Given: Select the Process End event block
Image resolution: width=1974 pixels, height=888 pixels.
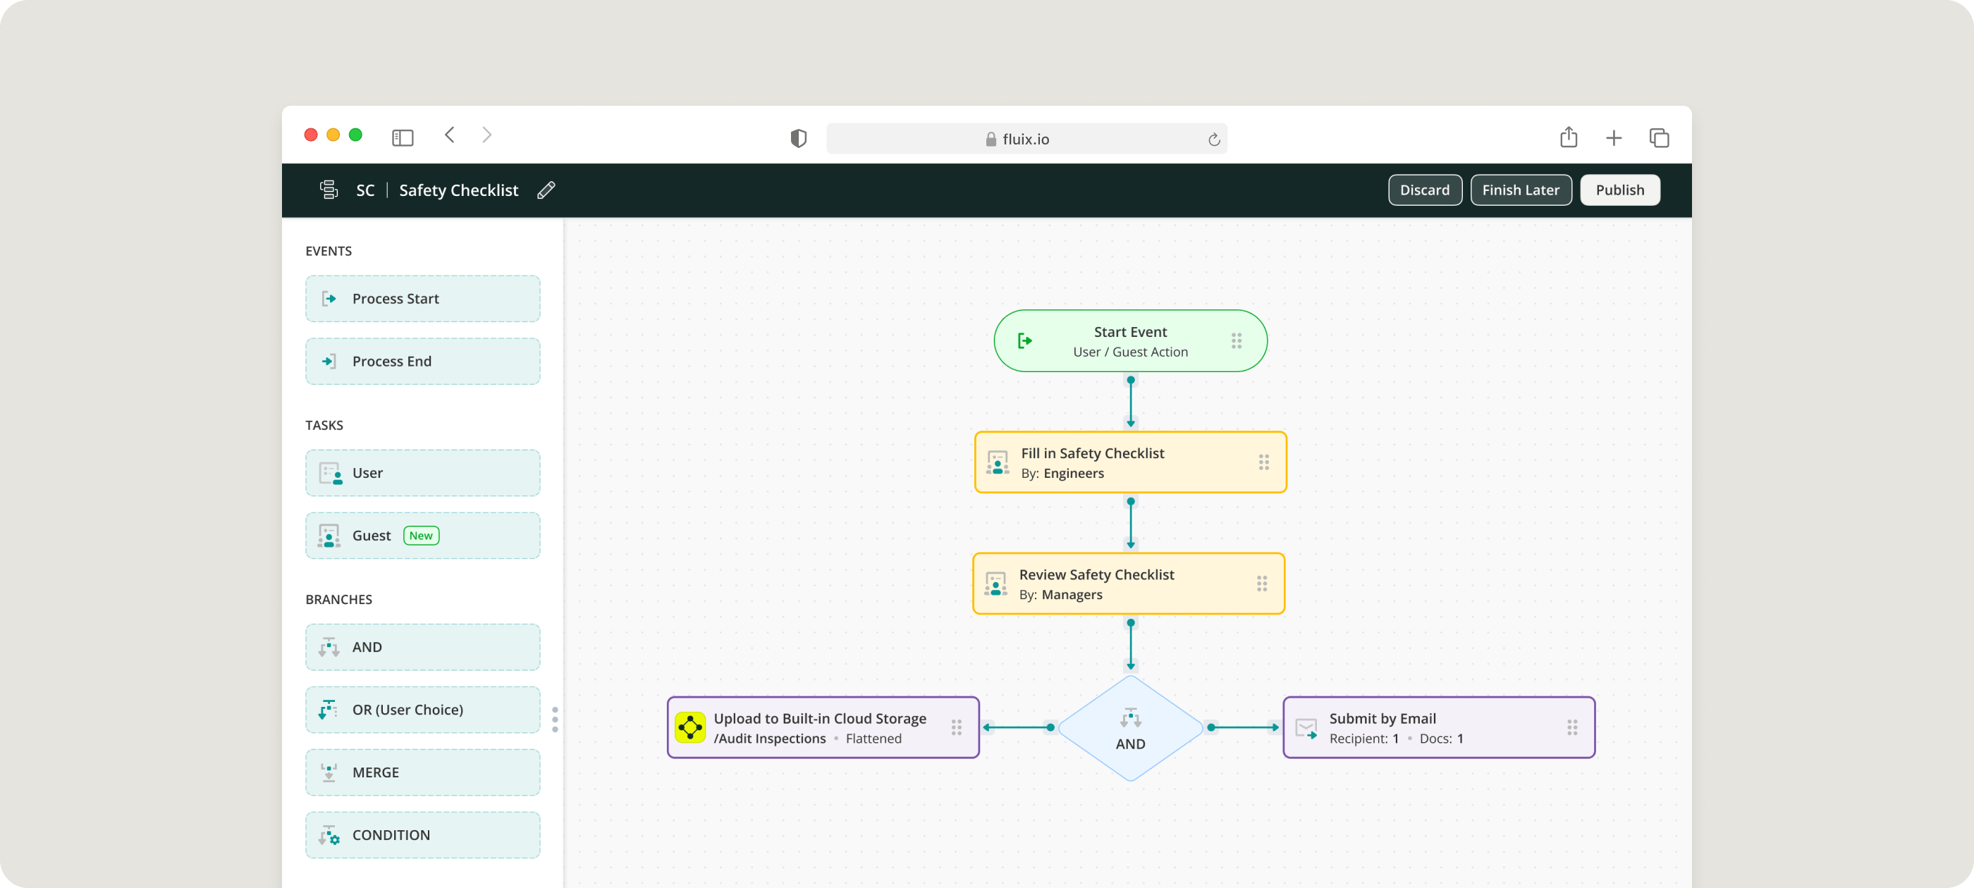Looking at the screenshot, I should (422, 362).
